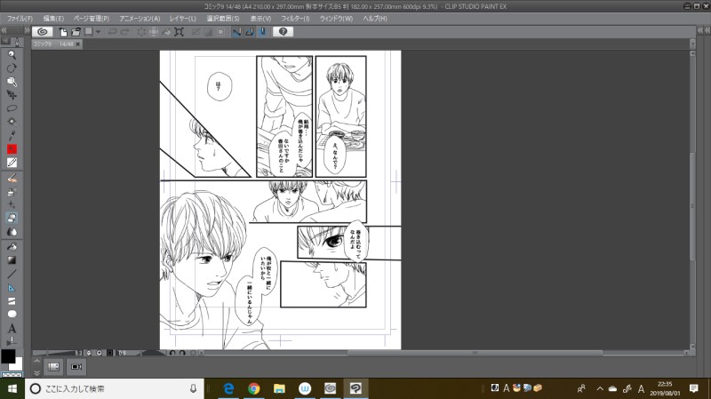Select the Operation object tool
711x399 pixels.
[12, 82]
